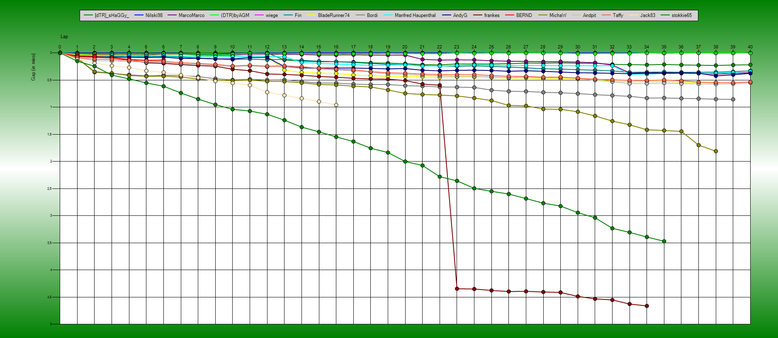Click the 0.5 gap axis label
This screenshot has height=338, width=778.
49,80
